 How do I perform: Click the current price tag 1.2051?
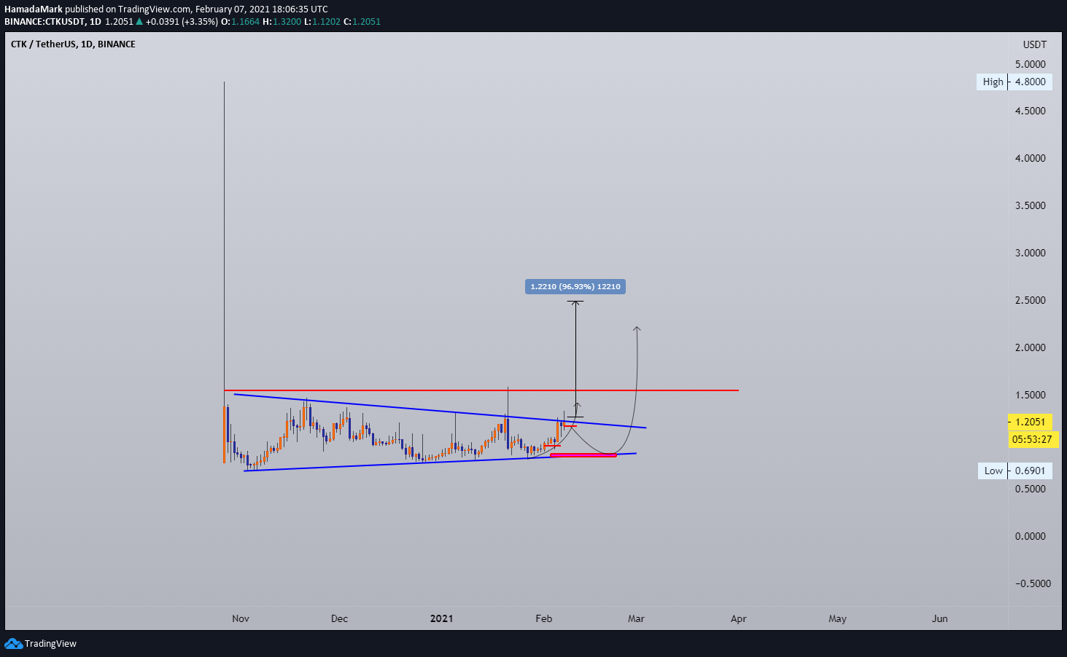pyautogui.click(x=1030, y=422)
